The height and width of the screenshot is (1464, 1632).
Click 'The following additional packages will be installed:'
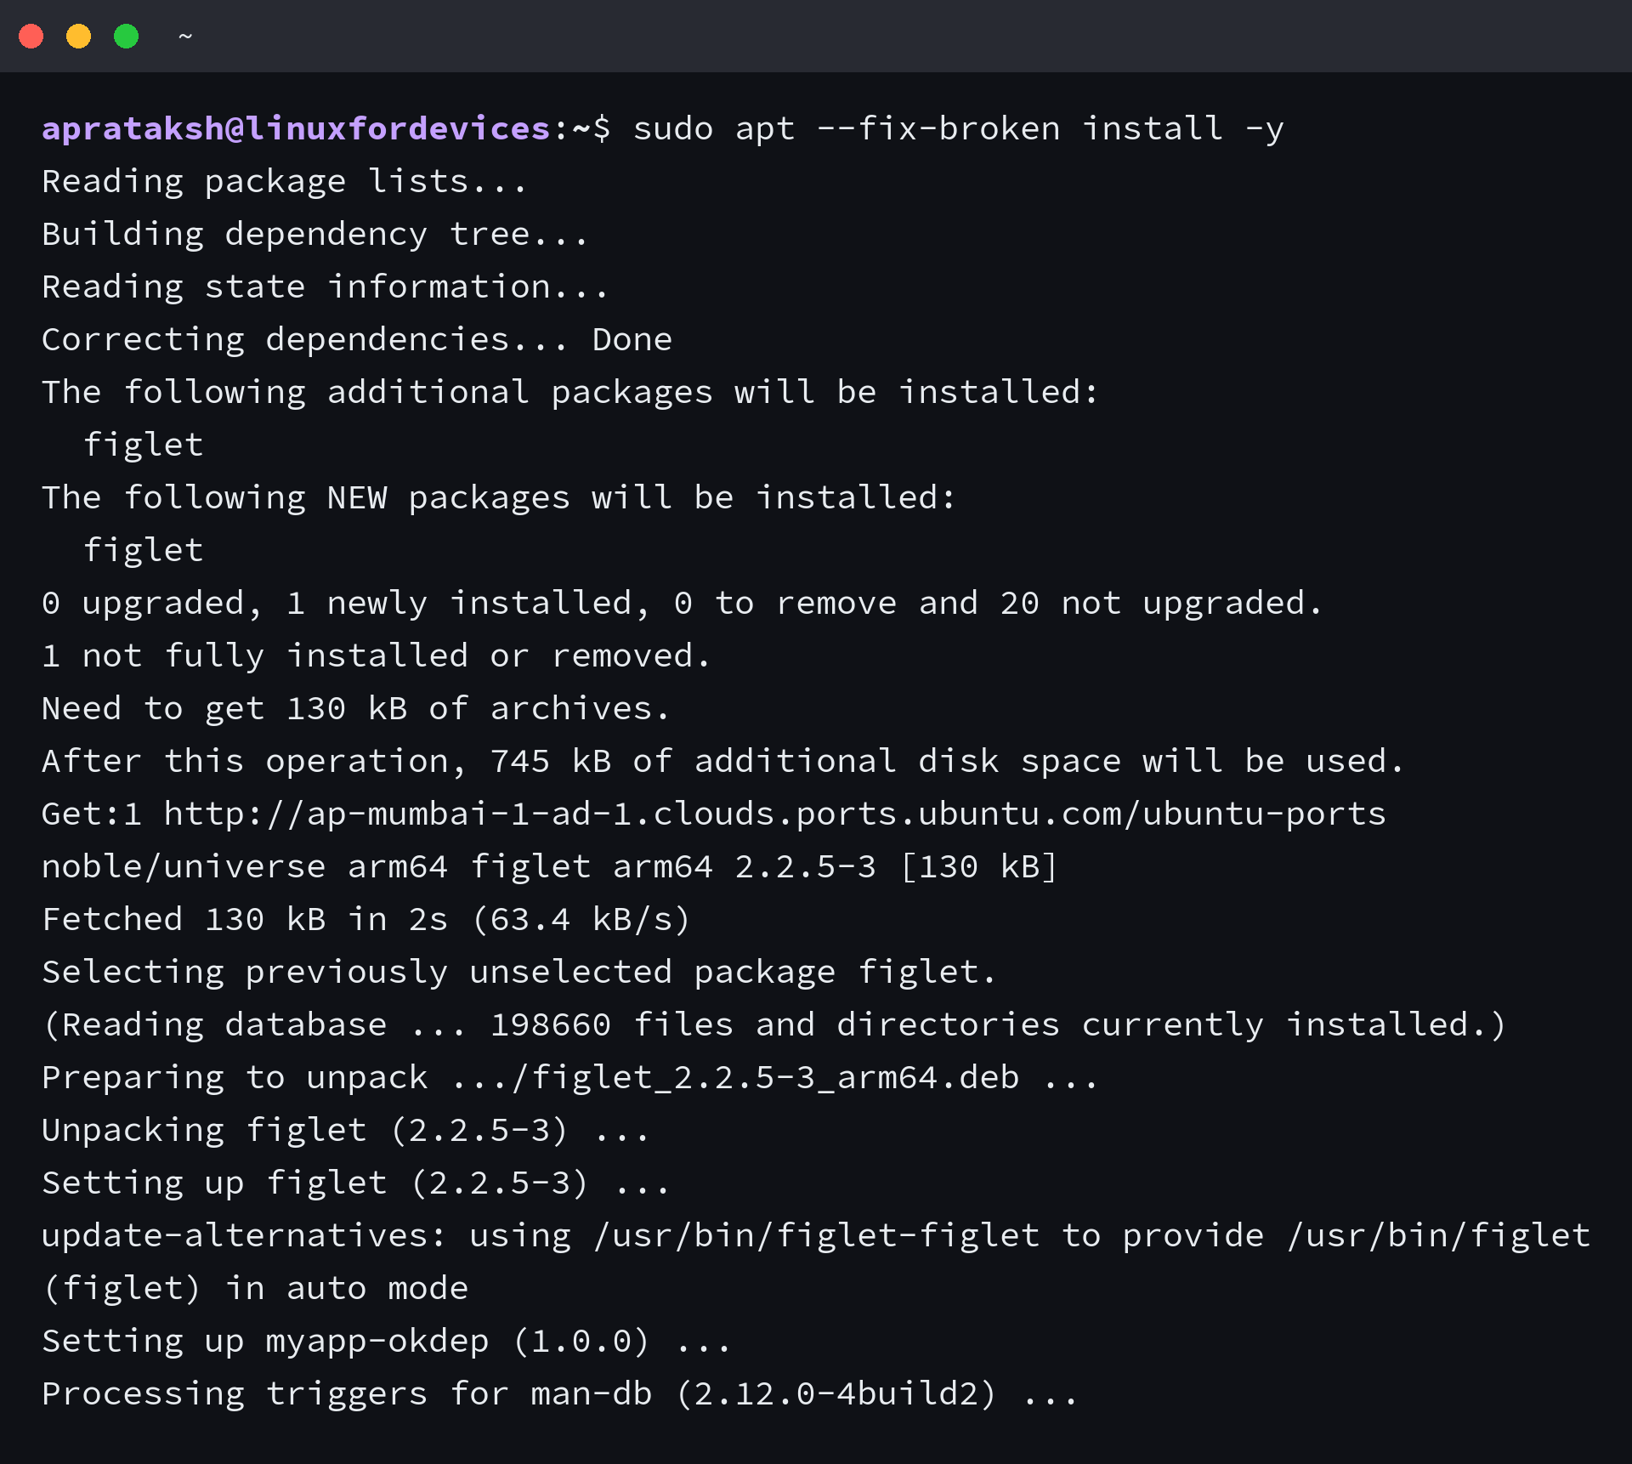click(570, 393)
